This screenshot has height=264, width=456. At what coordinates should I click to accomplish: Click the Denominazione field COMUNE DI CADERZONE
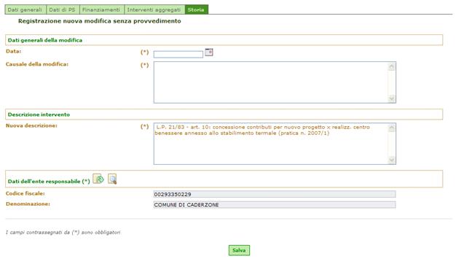coord(275,205)
